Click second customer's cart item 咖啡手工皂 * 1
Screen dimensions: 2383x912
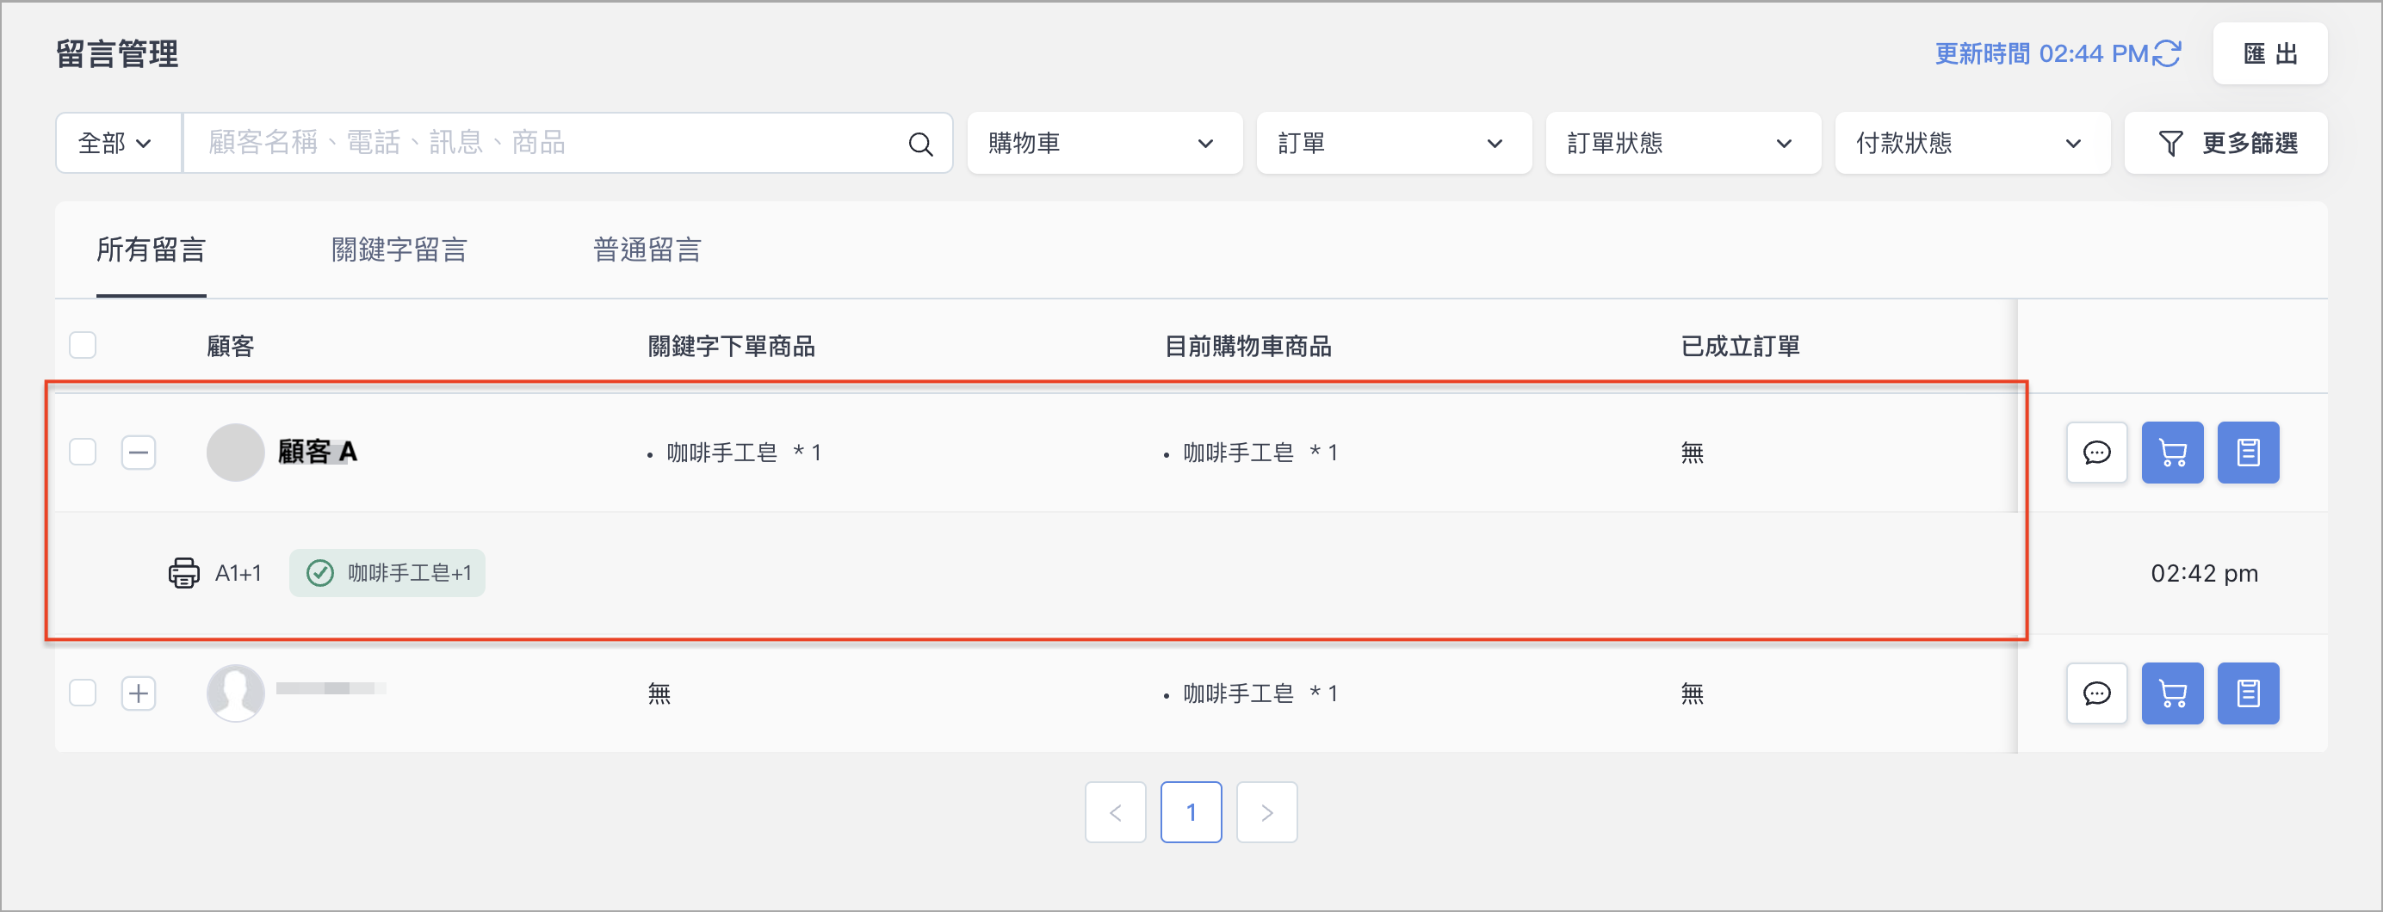coord(1260,693)
